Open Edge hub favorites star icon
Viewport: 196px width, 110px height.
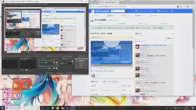187,6
